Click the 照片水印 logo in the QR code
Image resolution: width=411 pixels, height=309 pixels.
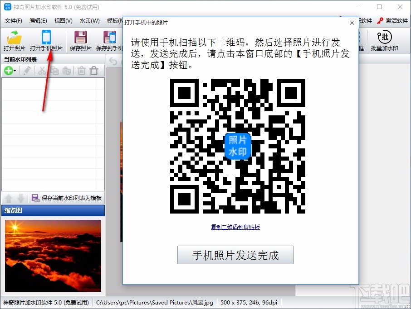click(x=237, y=146)
